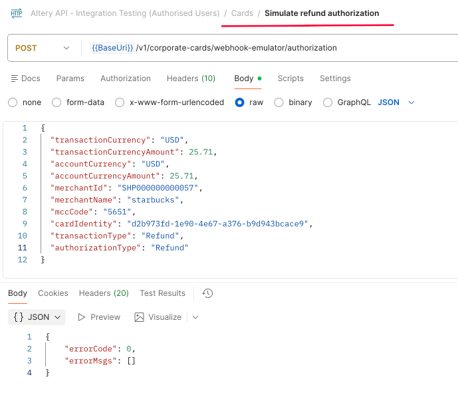The image size is (458, 393).
Task: Select the binary body type radio
Action: point(279,102)
